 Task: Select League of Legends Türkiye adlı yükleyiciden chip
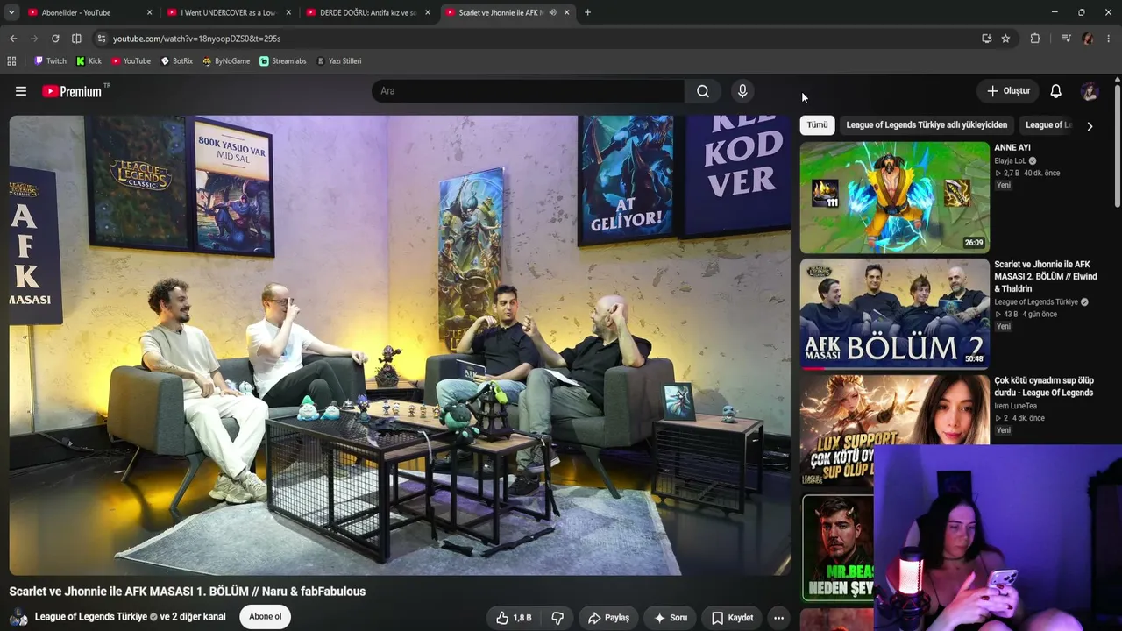927,125
